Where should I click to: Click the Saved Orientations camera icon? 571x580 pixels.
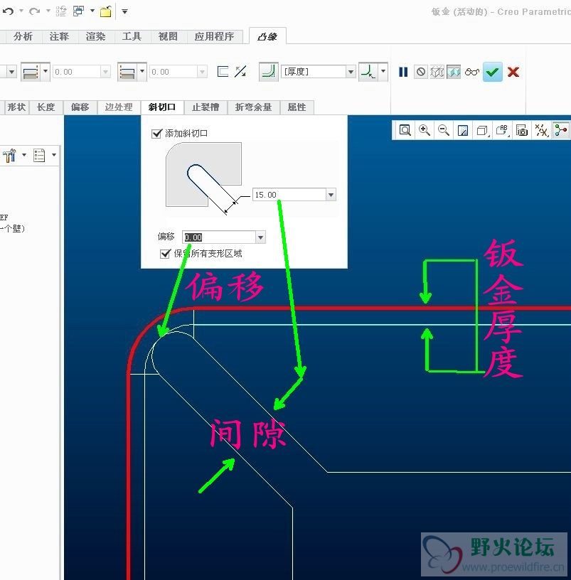pyautogui.click(x=522, y=130)
